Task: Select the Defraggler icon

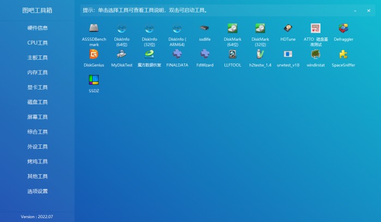Action: click(343, 28)
